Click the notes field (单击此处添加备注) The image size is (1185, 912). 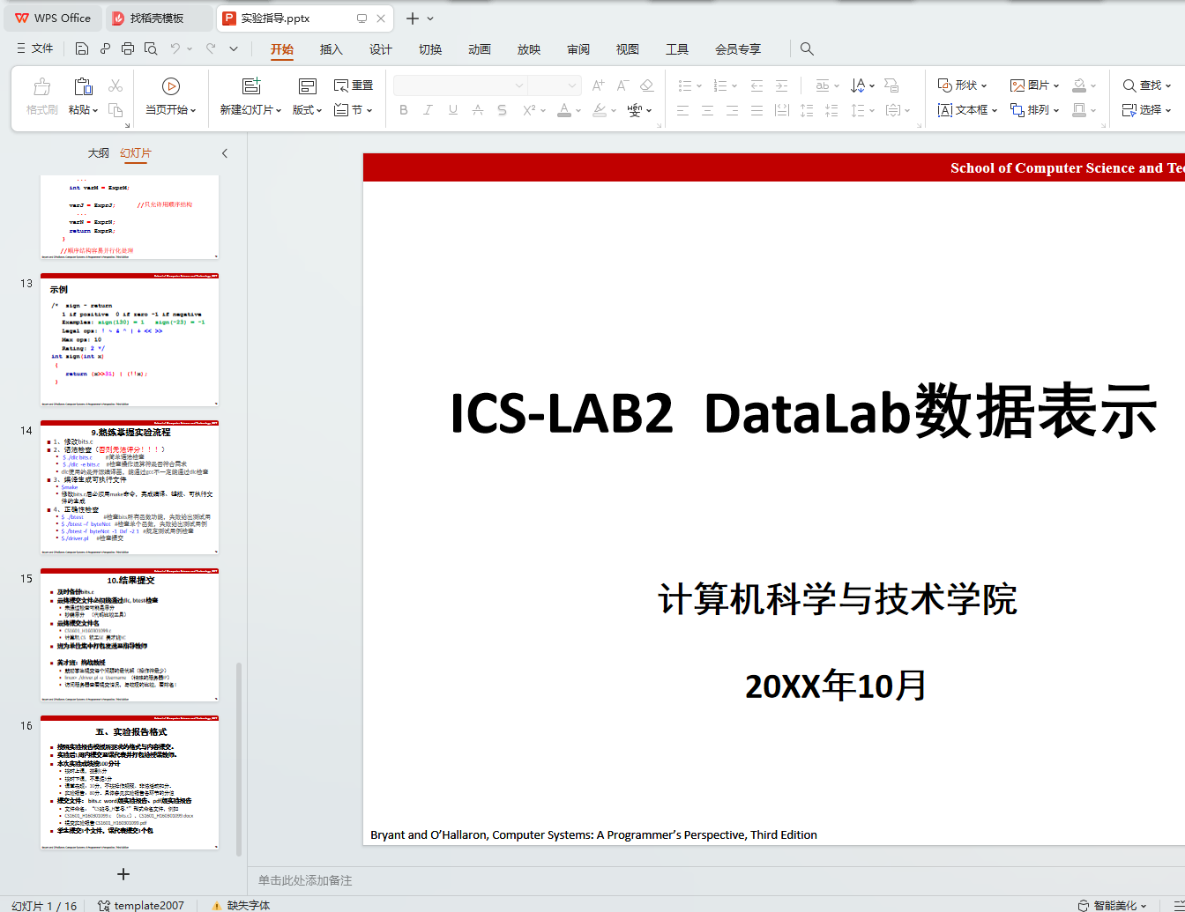point(305,880)
